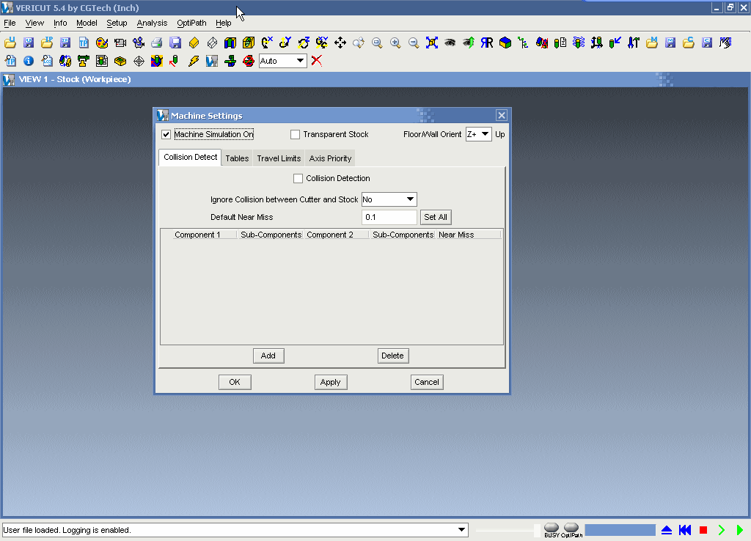Click the video camera icon
The height and width of the screenshot is (541, 751).
point(120,43)
